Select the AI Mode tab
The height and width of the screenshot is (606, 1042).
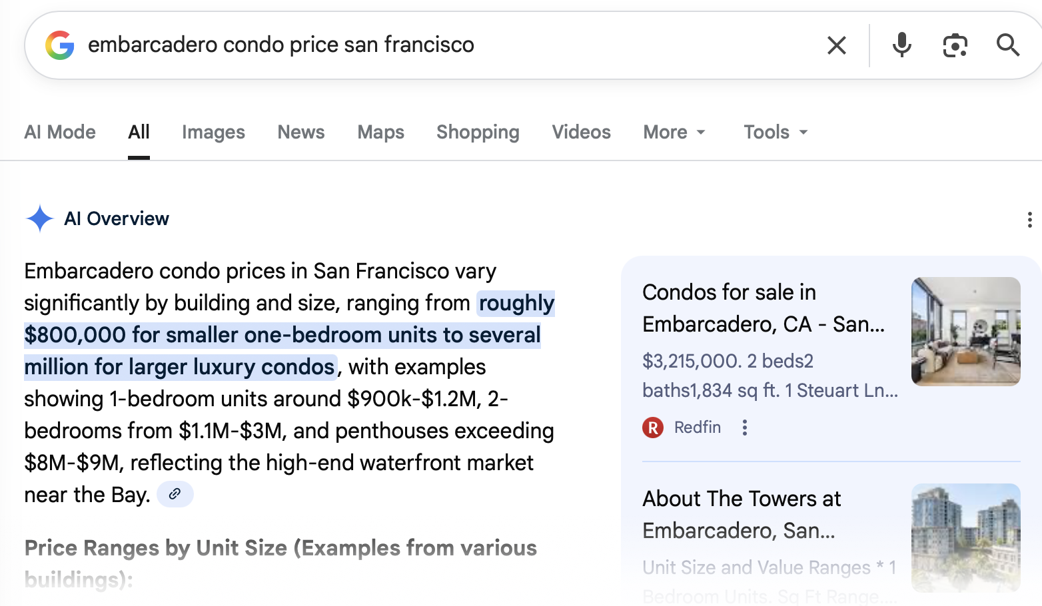(x=60, y=132)
